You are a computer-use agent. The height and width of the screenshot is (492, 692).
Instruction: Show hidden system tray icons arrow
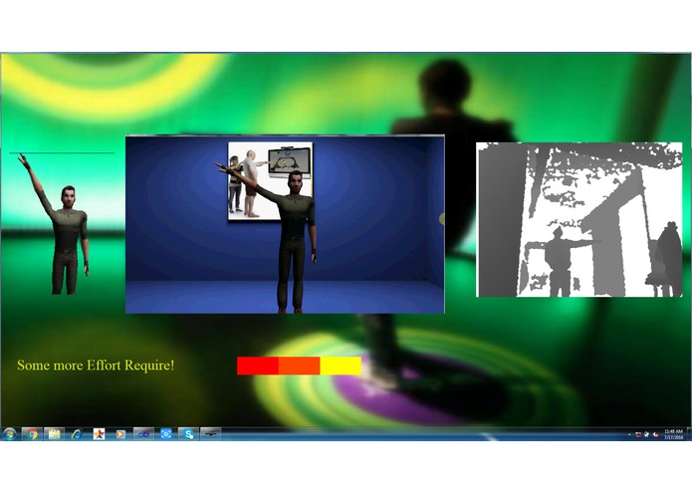click(x=629, y=434)
